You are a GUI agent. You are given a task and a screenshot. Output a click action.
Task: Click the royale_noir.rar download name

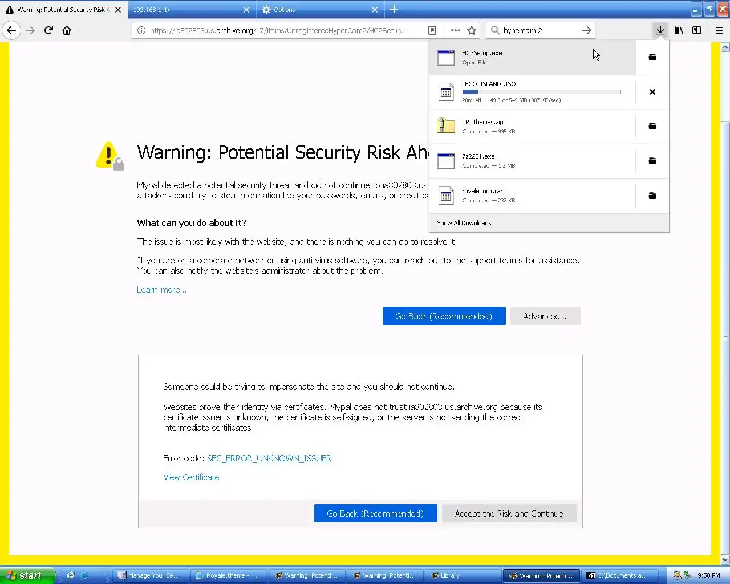482,191
